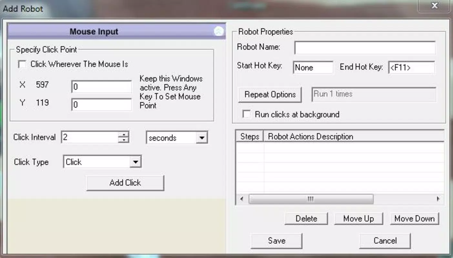Decrease Click Interval with down arrow

click(x=124, y=140)
